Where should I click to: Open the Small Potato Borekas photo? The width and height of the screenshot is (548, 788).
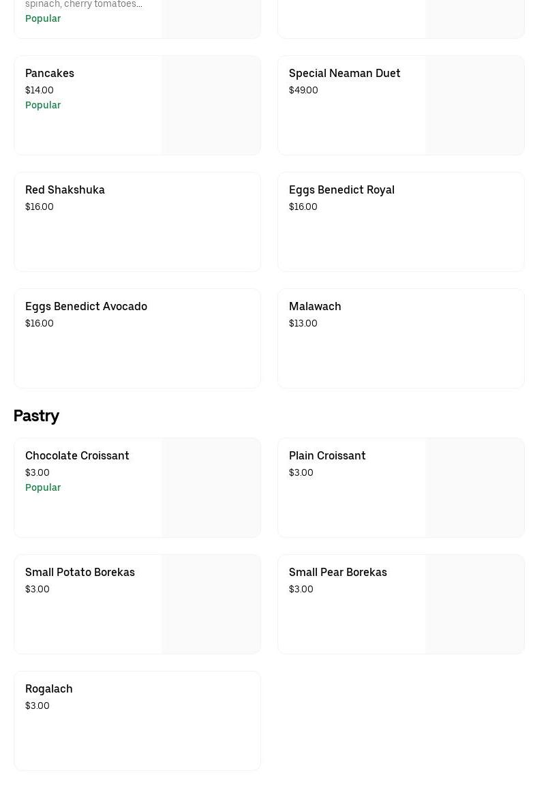click(x=211, y=605)
